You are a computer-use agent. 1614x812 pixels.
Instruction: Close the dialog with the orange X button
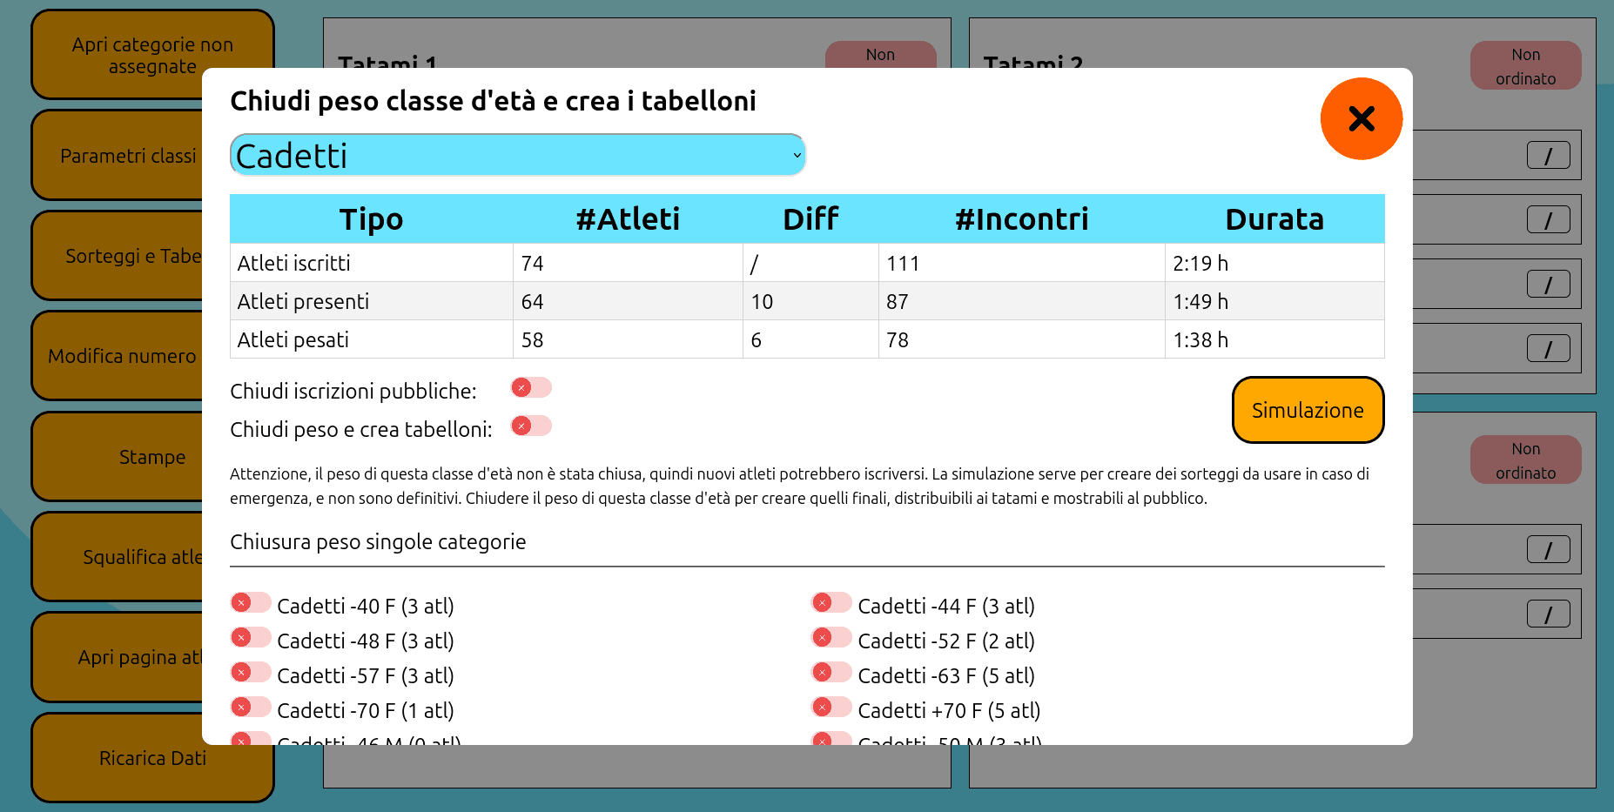point(1361,118)
